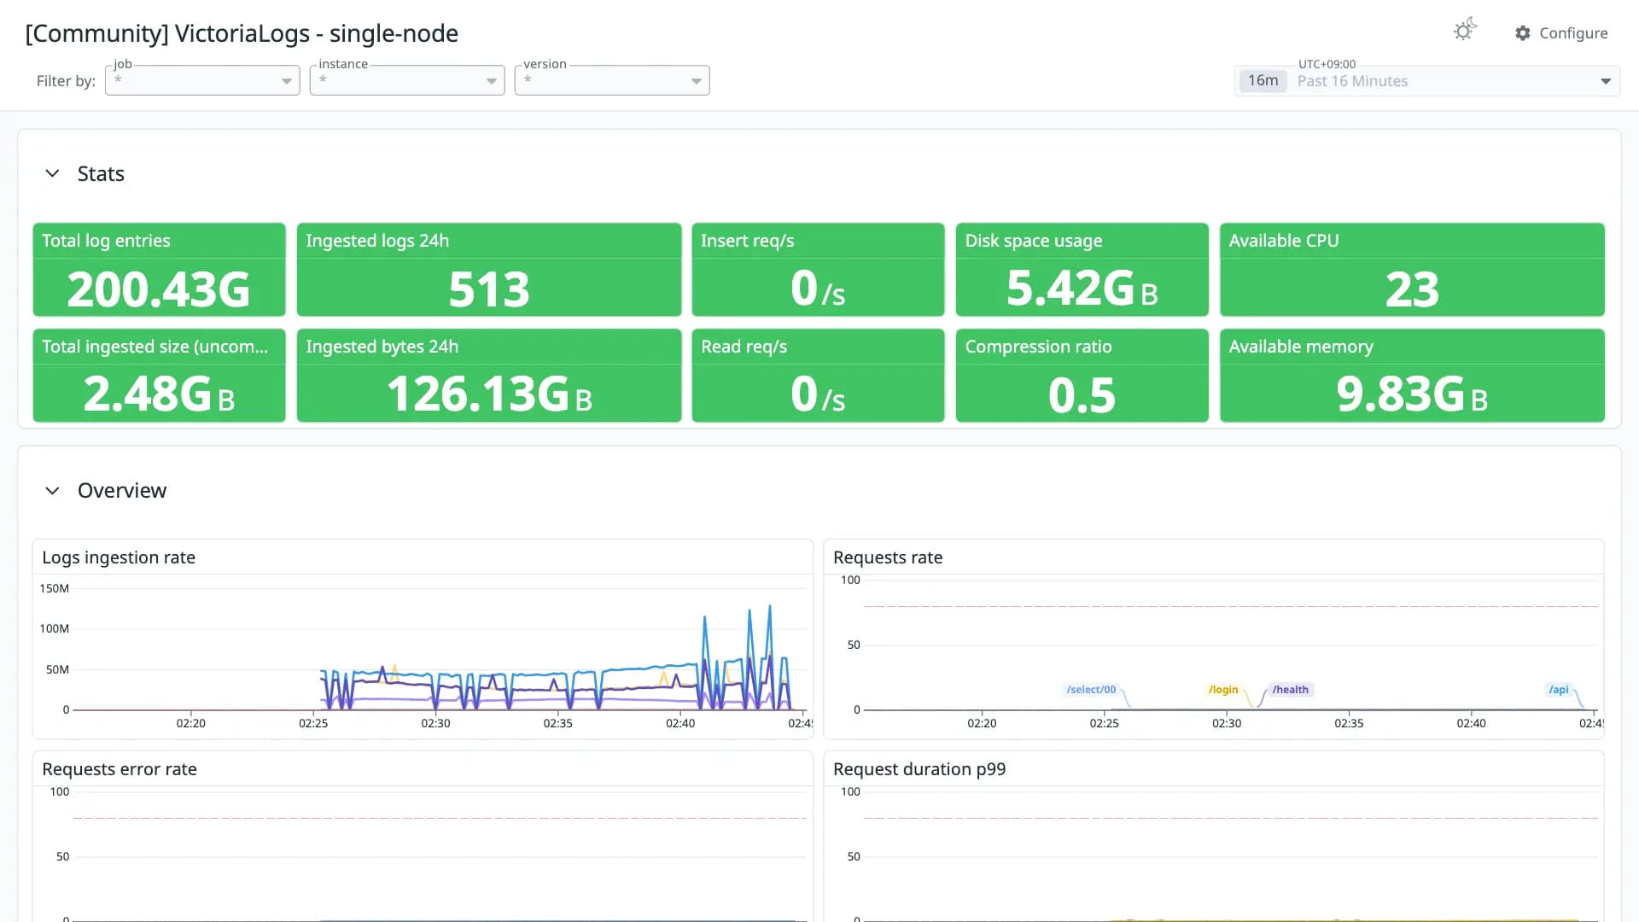Click the Request duration p99 graph title
Image resolution: width=1639 pixels, height=922 pixels.
point(919,769)
